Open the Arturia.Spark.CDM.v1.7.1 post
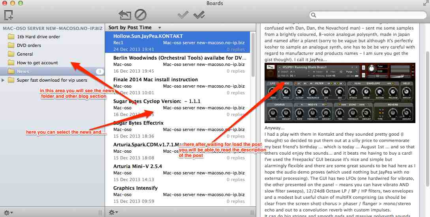The image size is (430, 217). click(x=177, y=151)
